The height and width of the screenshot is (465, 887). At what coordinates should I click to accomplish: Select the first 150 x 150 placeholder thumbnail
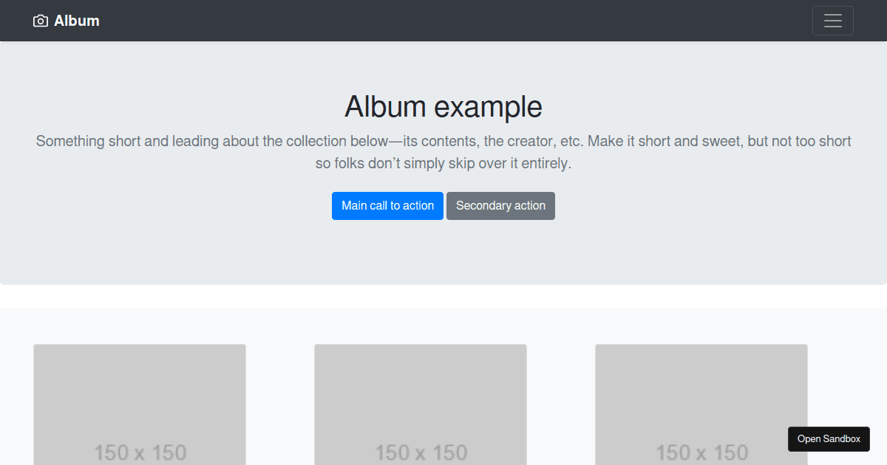point(140,404)
